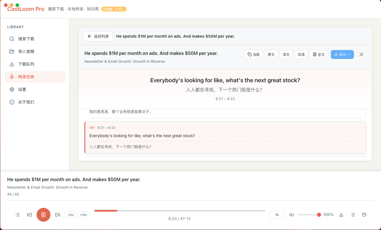Mute audio using the speaker icon
Viewport: 381px width, 230px height.
pos(292,215)
